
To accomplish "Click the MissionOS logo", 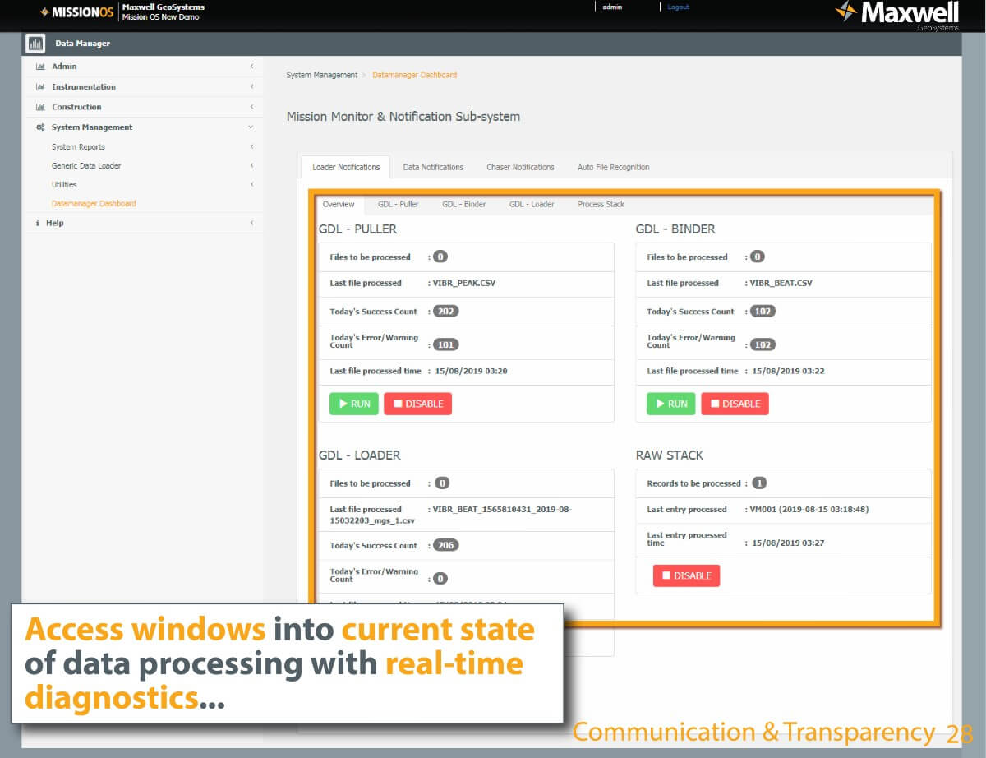I will coord(76,12).
